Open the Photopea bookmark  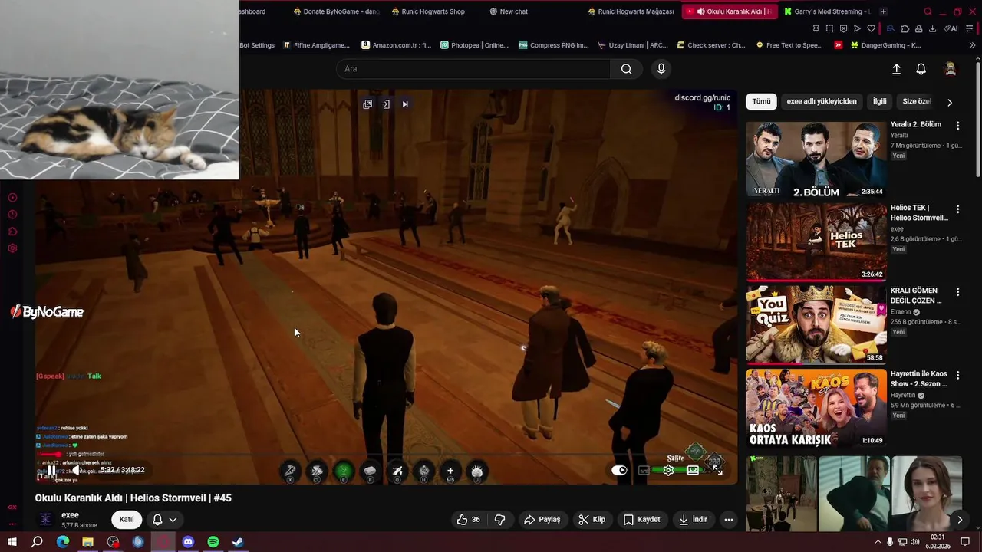(x=474, y=45)
